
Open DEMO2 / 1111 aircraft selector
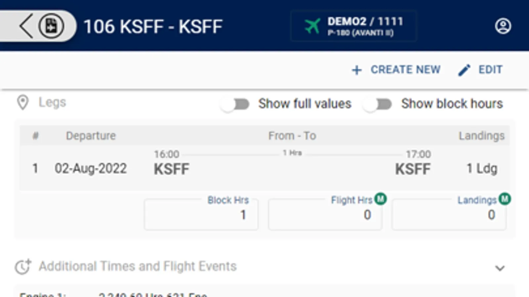pyautogui.click(x=353, y=26)
